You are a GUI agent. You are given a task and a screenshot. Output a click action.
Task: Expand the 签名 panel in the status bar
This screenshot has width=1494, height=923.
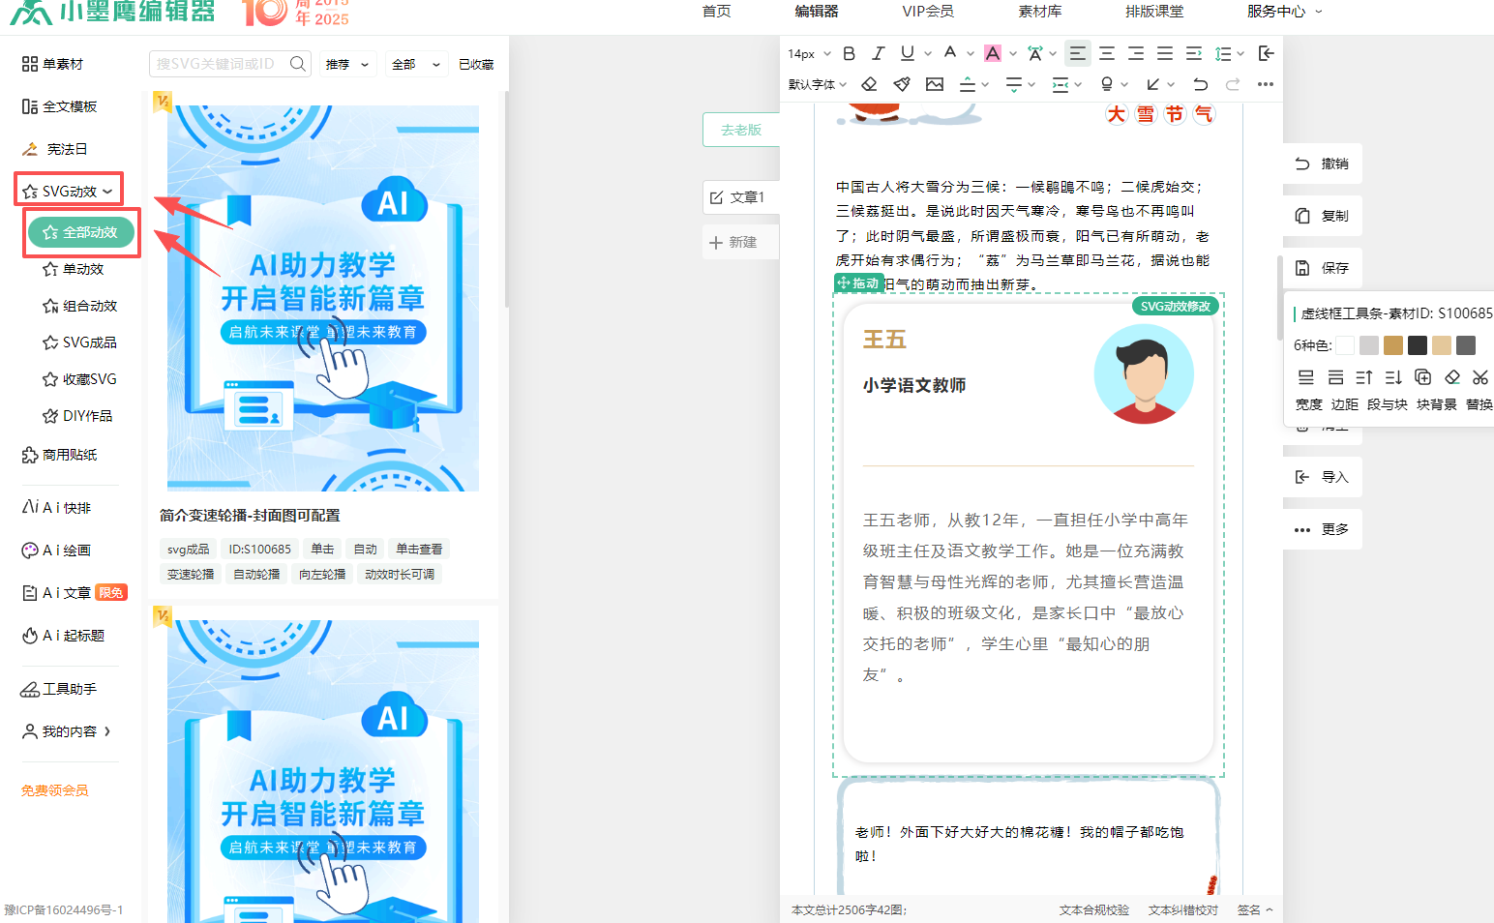pos(1255,909)
